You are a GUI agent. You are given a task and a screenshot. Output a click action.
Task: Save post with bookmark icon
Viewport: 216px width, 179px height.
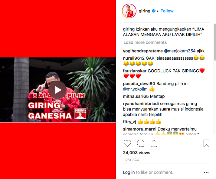[206, 143]
